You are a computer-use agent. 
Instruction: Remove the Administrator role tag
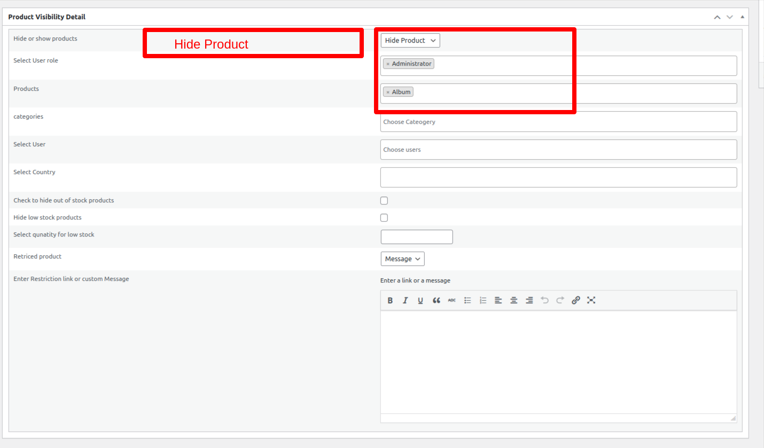click(x=388, y=64)
